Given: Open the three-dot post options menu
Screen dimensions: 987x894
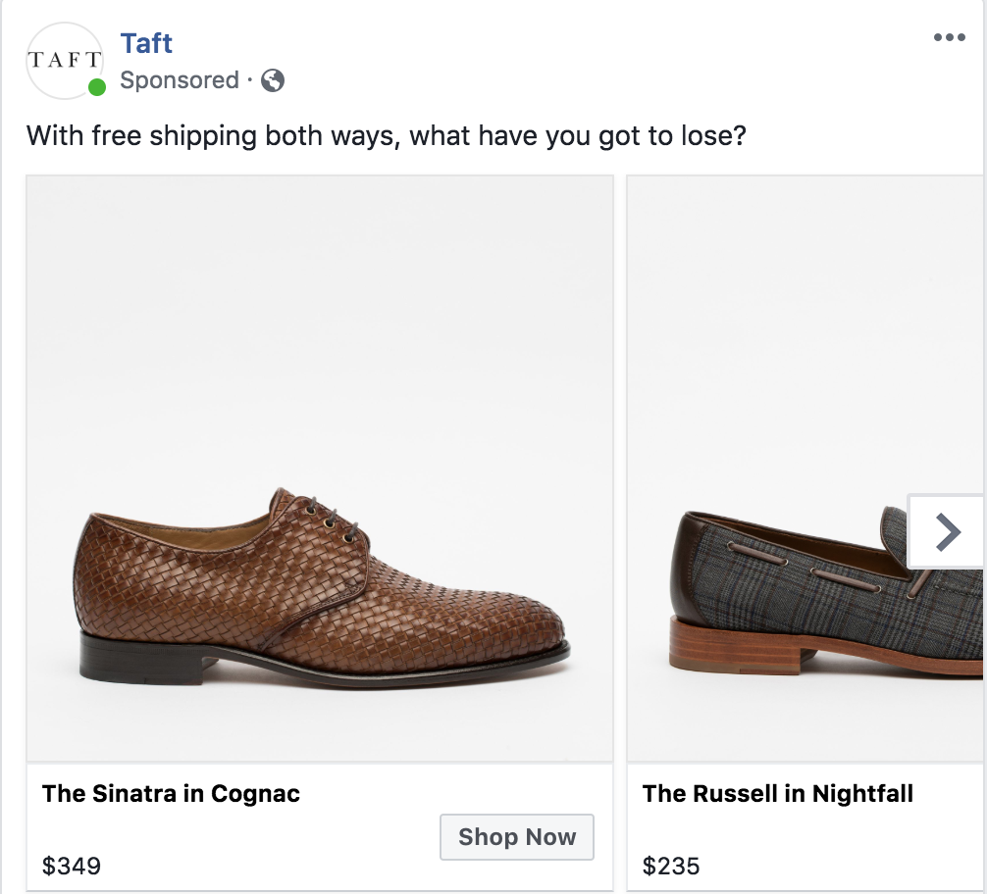Looking at the screenshot, I should [x=950, y=38].
